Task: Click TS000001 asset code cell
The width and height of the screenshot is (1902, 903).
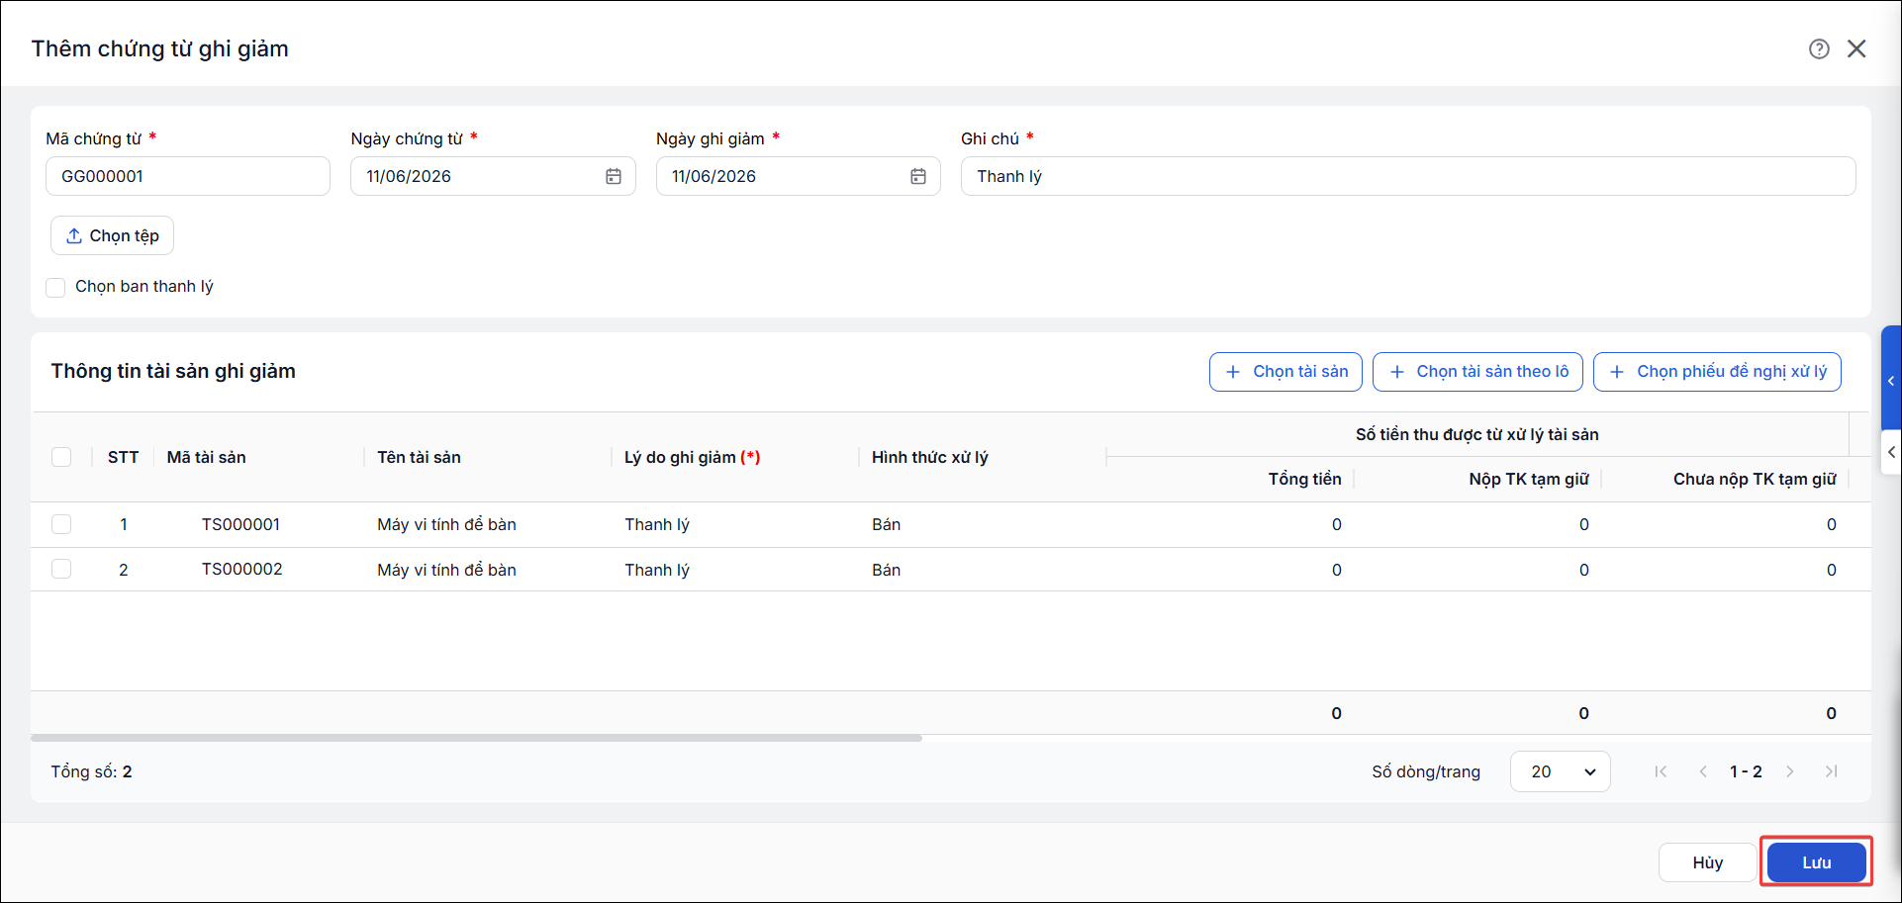Action: 240,524
